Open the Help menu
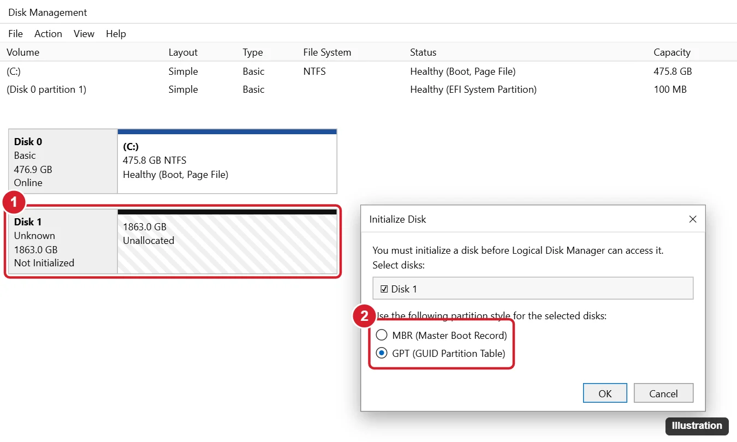Screen dimensions: 737x442 (x=116, y=34)
